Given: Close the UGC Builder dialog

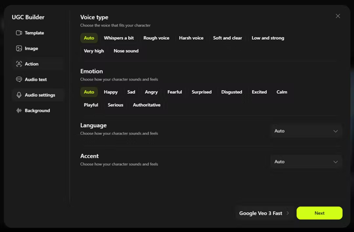Looking at the screenshot, I should pyautogui.click(x=338, y=16).
